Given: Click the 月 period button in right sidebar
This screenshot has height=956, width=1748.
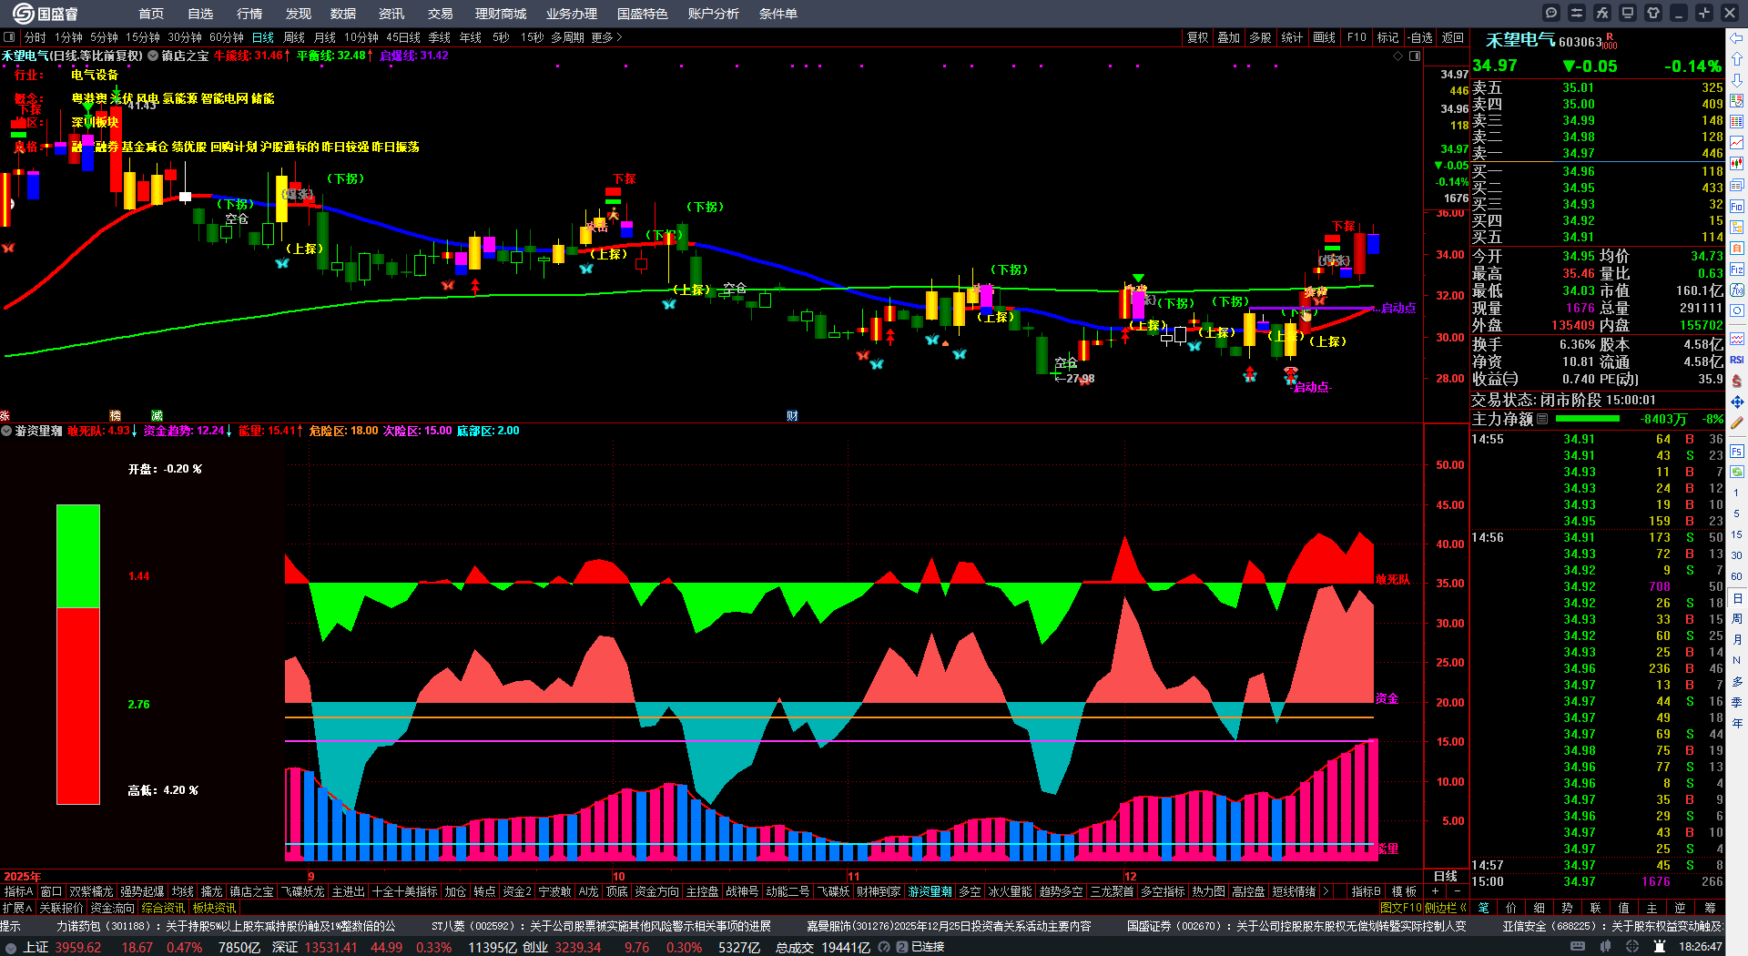Looking at the screenshot, I should pyautogui.click(x=1737, y=639).
